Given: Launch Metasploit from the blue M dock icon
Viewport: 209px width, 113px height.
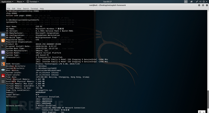Looking at the screenshot, I should 3,58.
